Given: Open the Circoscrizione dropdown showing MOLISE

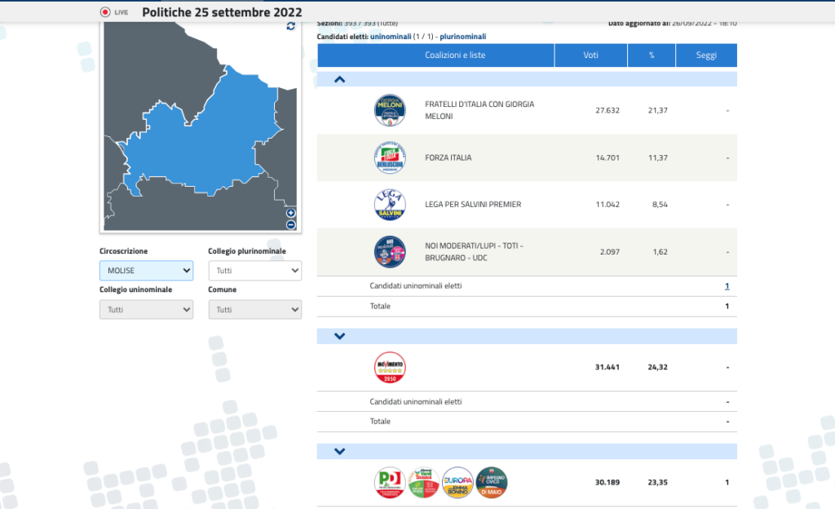Looking at the screenshot, I should point(147,271).
